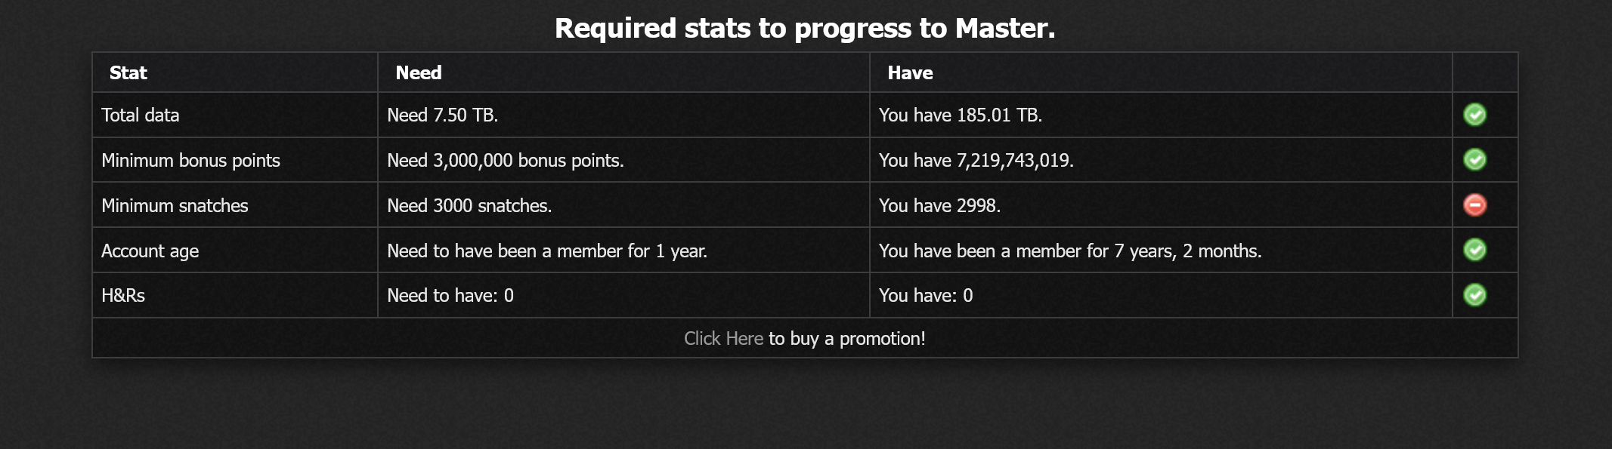Click the 'Need' column header
The width and height of the screenshot is (1612, 449).
[419, 73]
